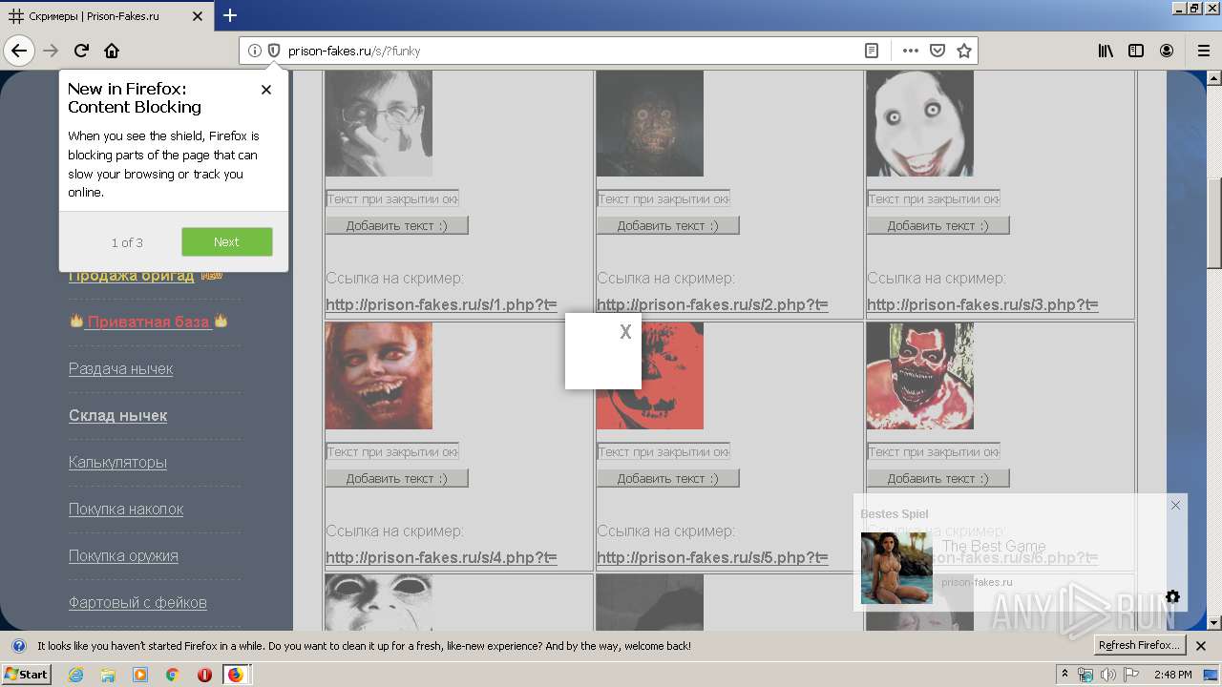Close the Prison-Fakes.ru tab
The image size is (1222, 687).
click(x=198, y=16)
